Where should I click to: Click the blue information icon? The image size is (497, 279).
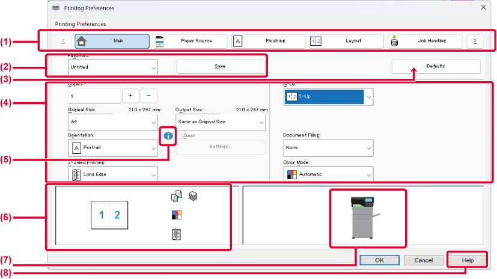(x=168, y=136)
